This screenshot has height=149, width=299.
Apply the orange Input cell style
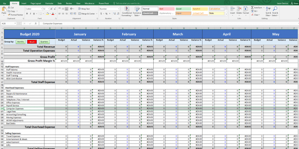tap(183, 13)
